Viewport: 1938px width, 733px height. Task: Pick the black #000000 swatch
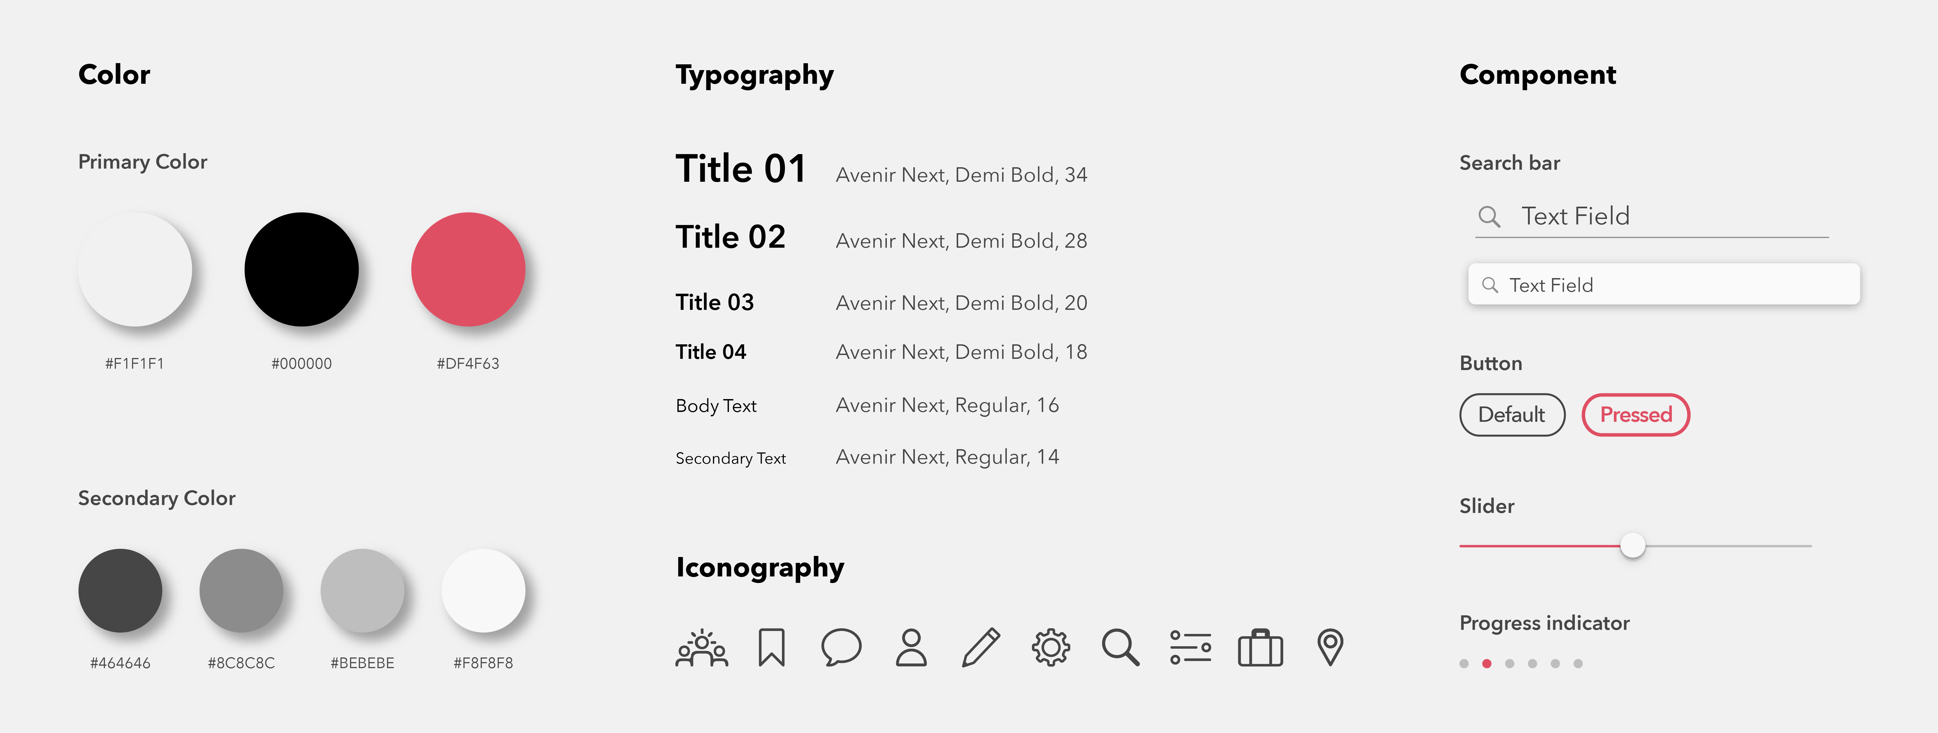[x=302, y=269]
